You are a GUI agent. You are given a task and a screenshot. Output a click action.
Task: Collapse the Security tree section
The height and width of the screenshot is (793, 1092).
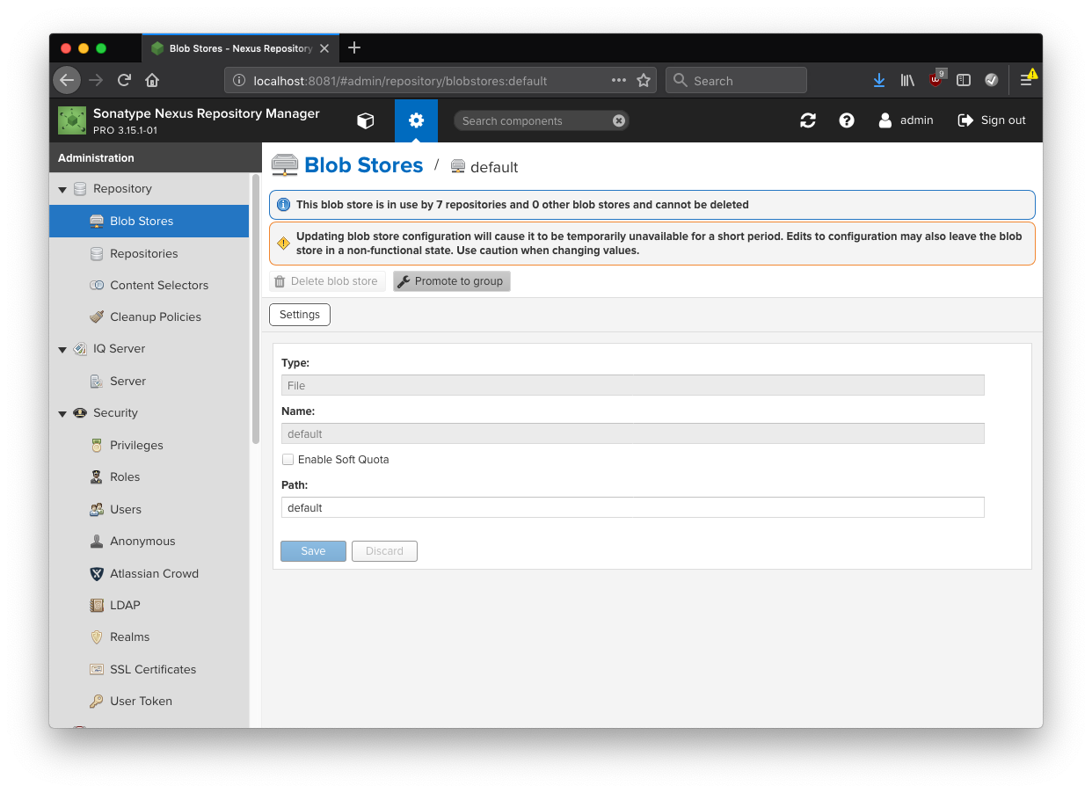62,413
